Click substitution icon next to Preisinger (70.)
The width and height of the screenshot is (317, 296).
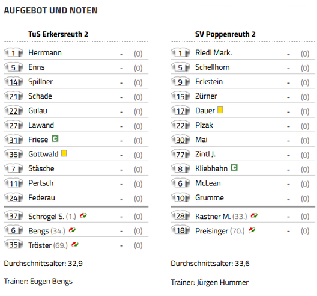pos(252,230)
